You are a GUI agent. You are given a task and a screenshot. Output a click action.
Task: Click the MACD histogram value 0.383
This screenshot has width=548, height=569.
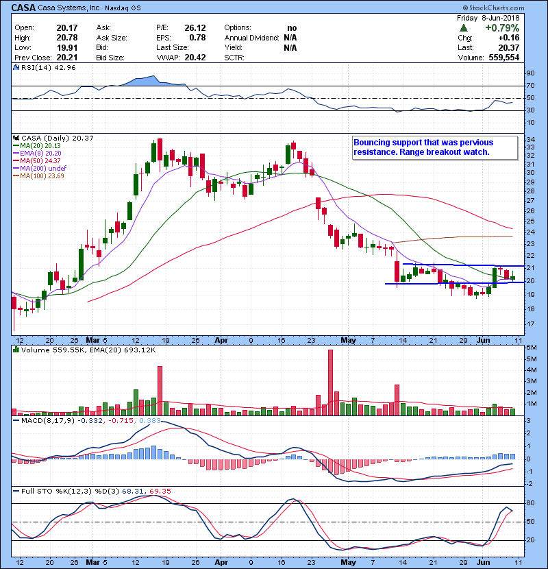click(150, 421)
